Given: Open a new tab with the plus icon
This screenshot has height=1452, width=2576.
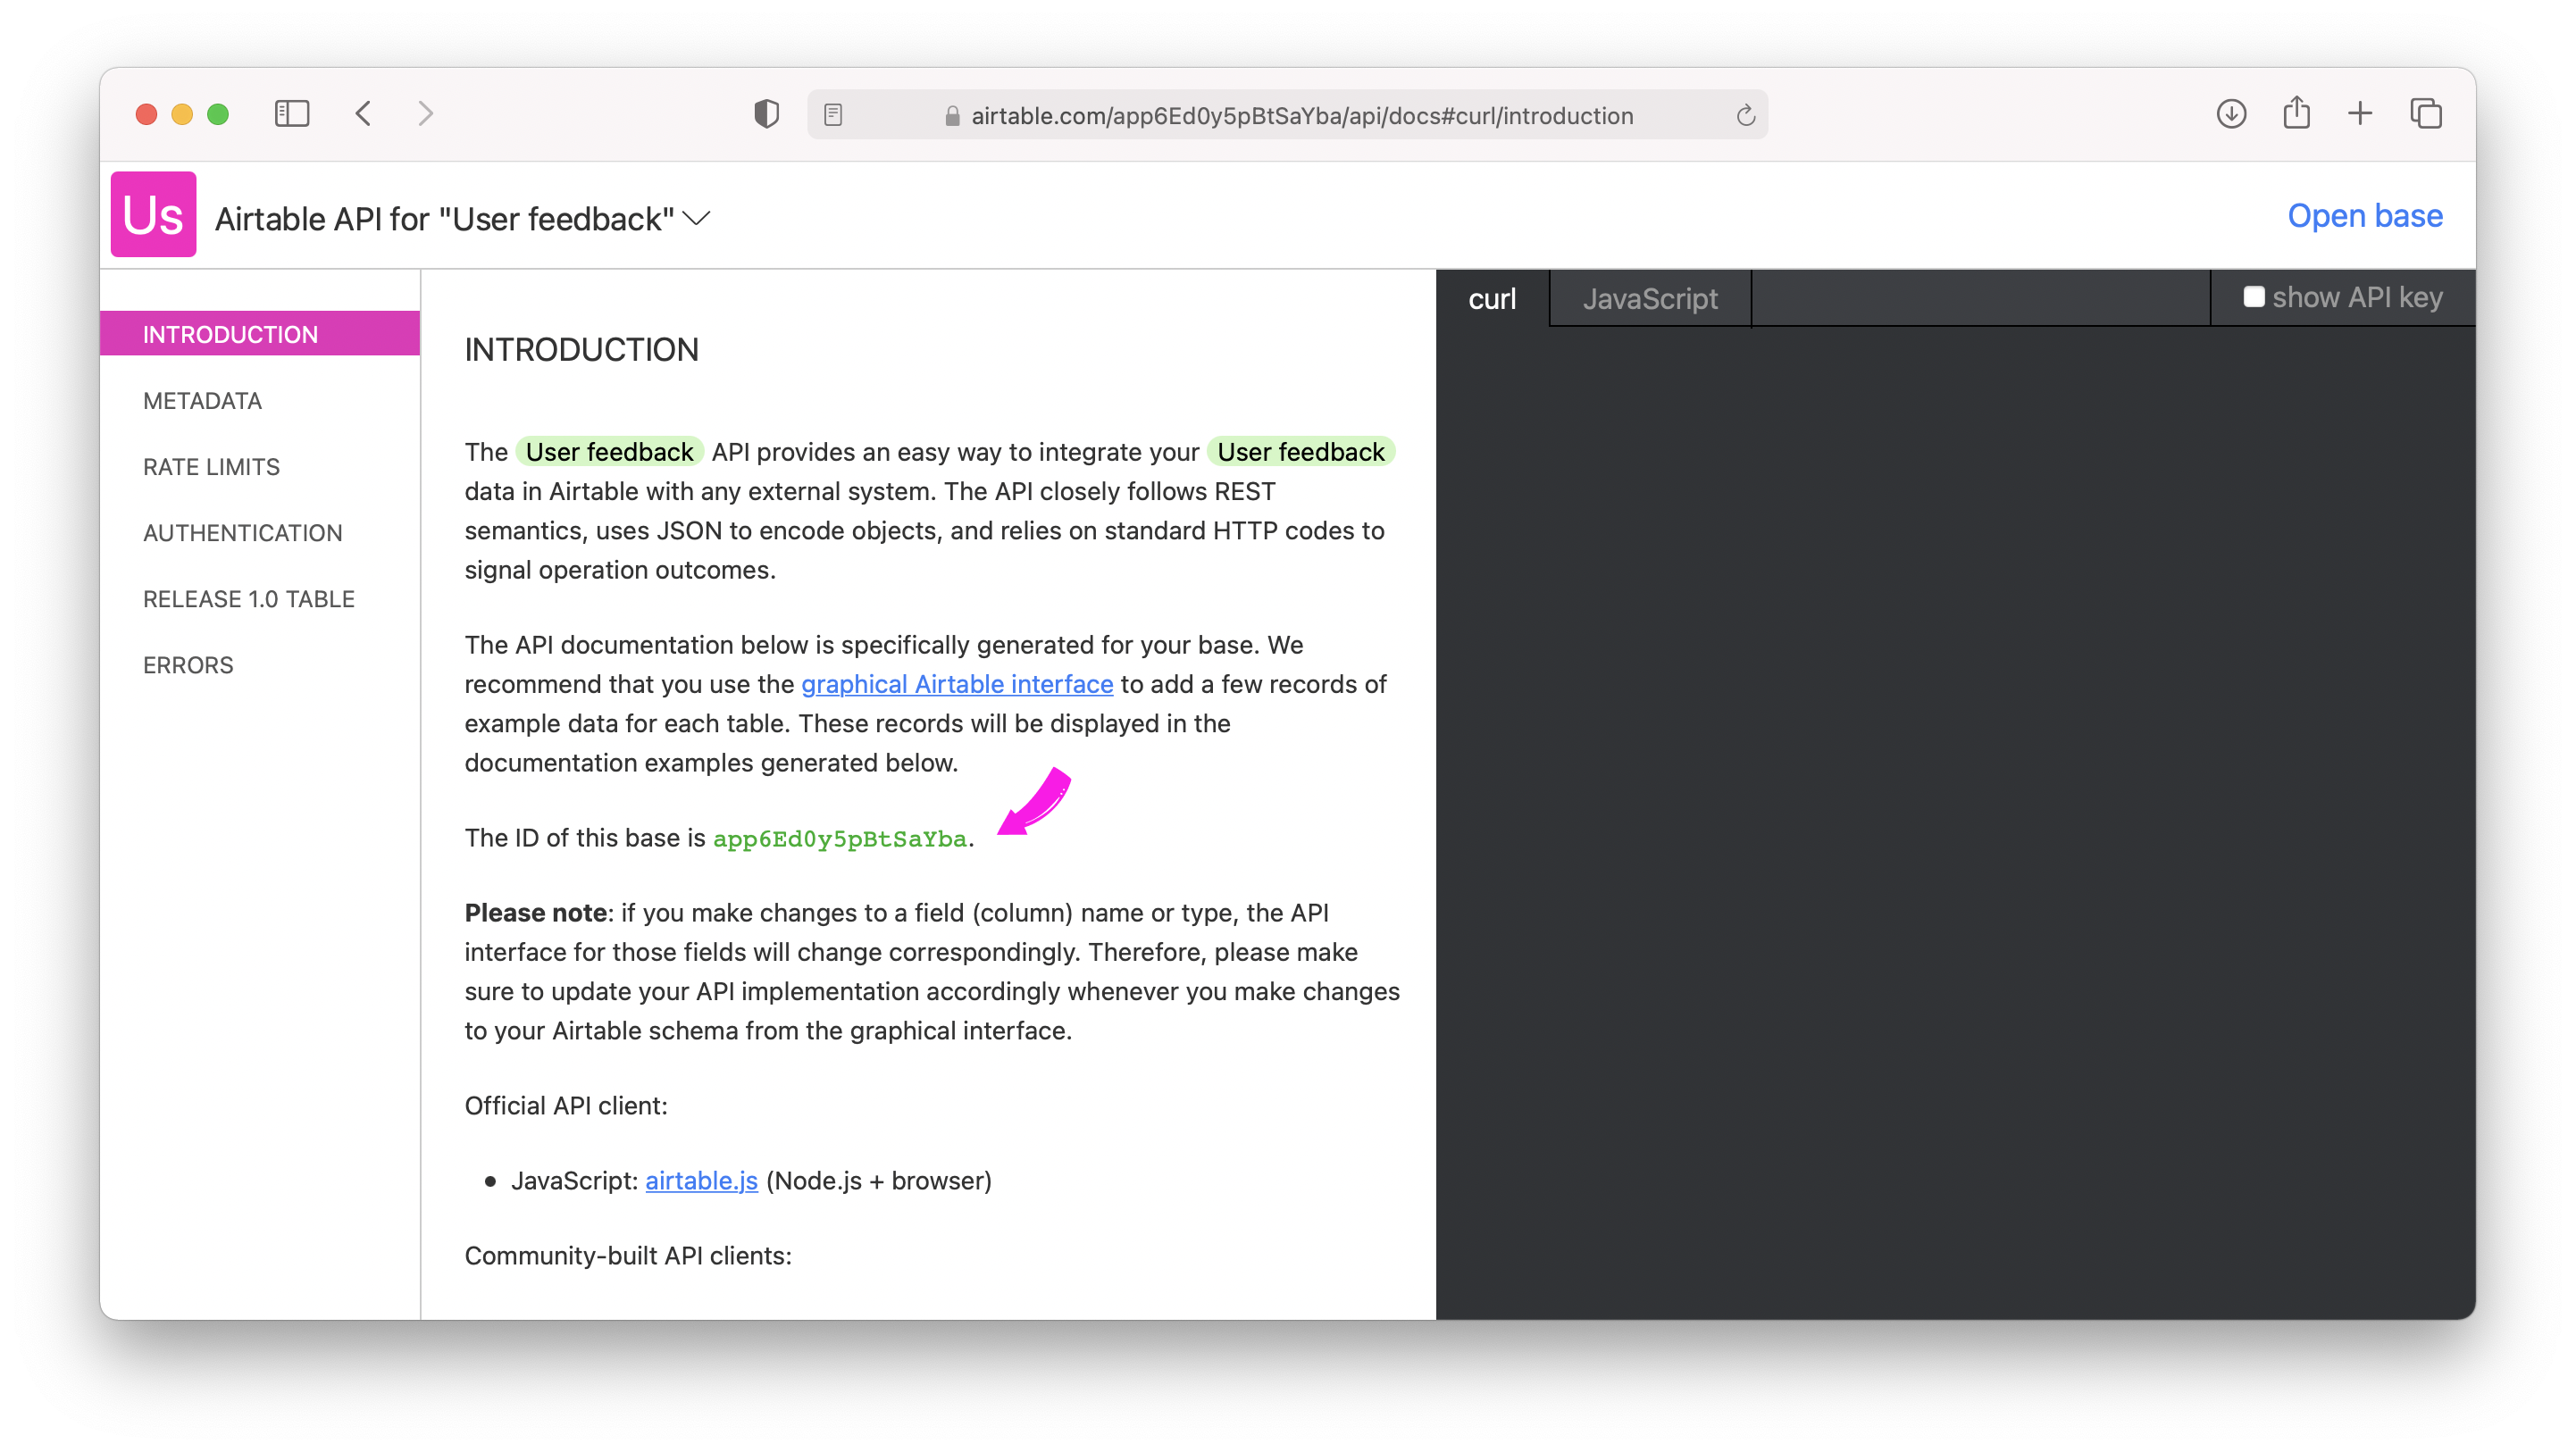Looking at the screenshot, I should click(2360, 114).
